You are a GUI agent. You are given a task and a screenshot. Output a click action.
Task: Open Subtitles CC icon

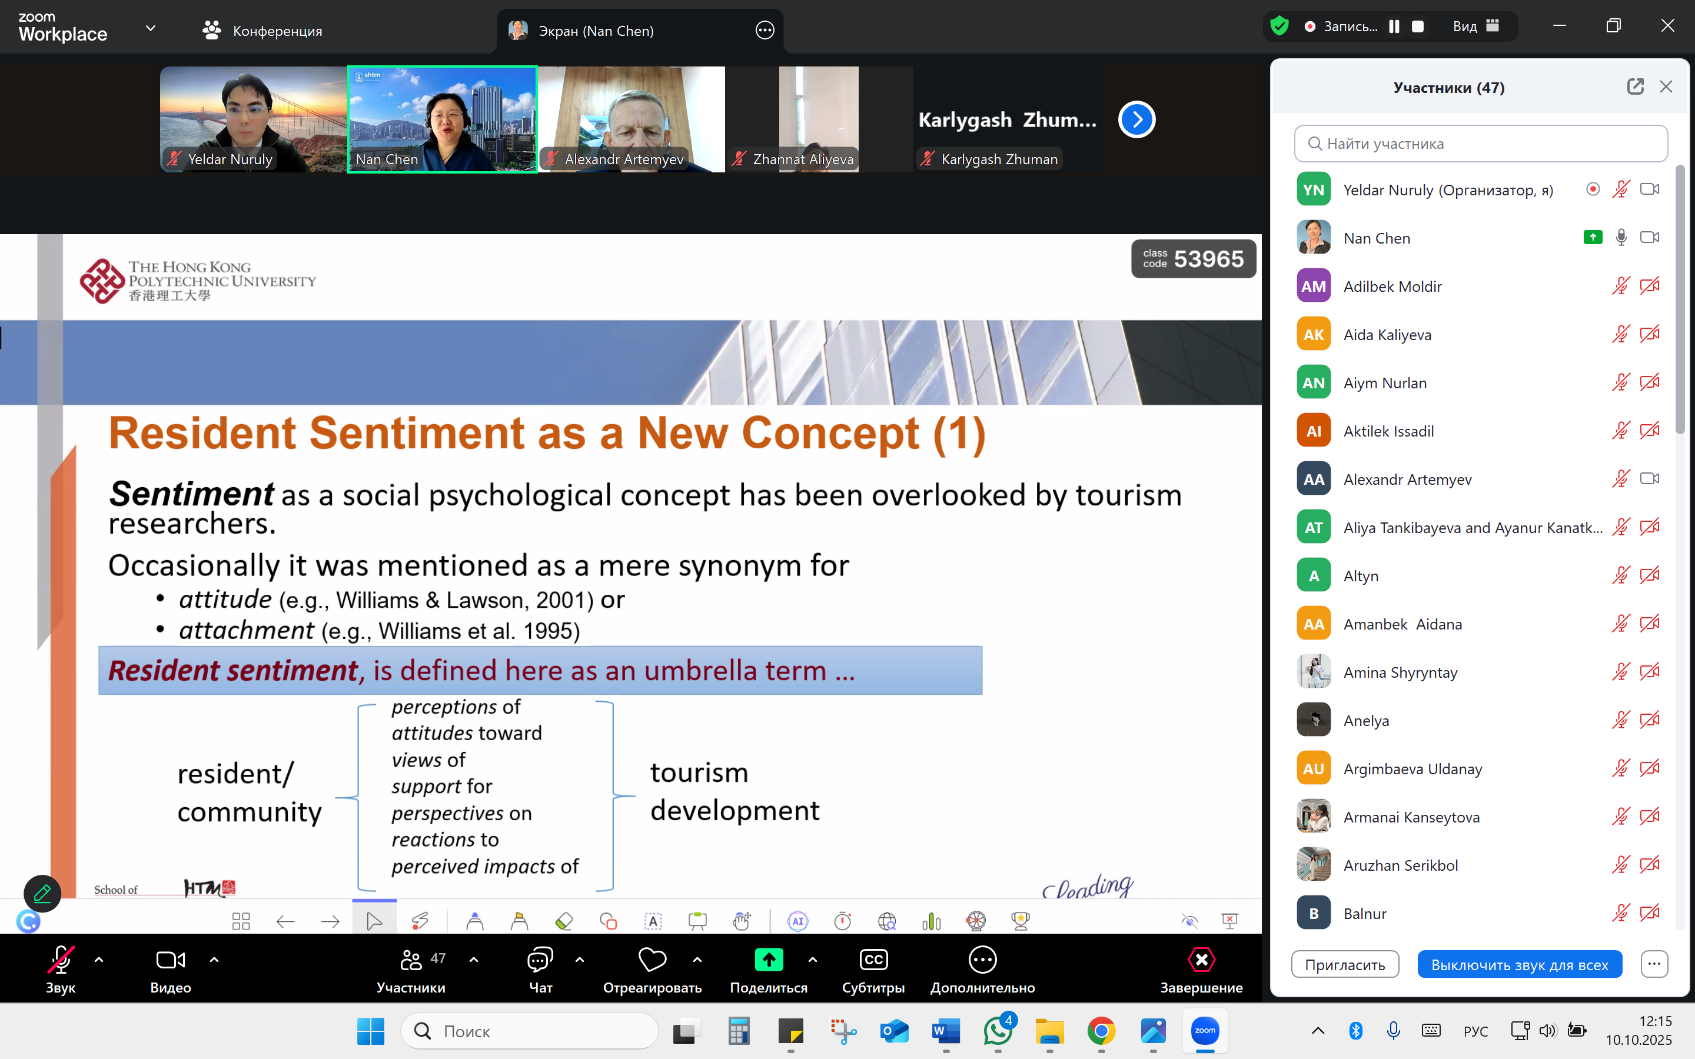pyautogui.click(x=873, y=960)
